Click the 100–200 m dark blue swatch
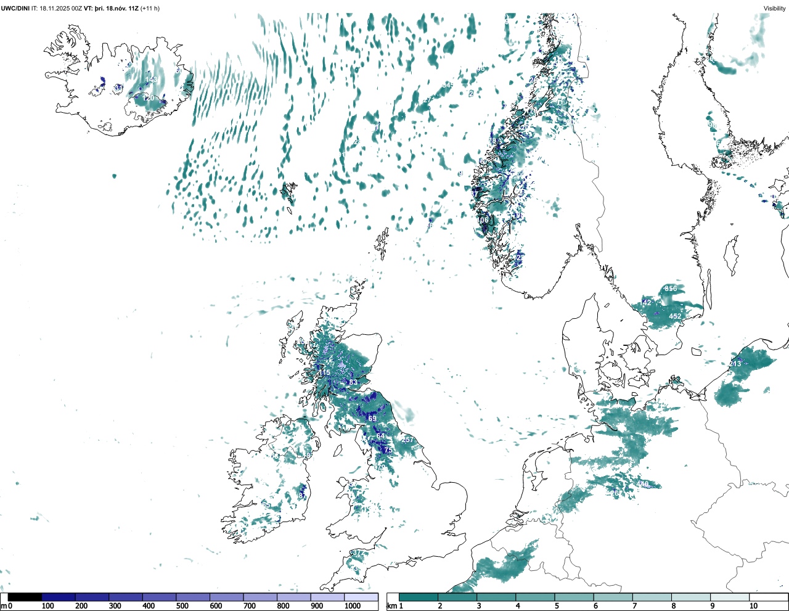This screenshot has width=789, height=611. click(59, 597)
